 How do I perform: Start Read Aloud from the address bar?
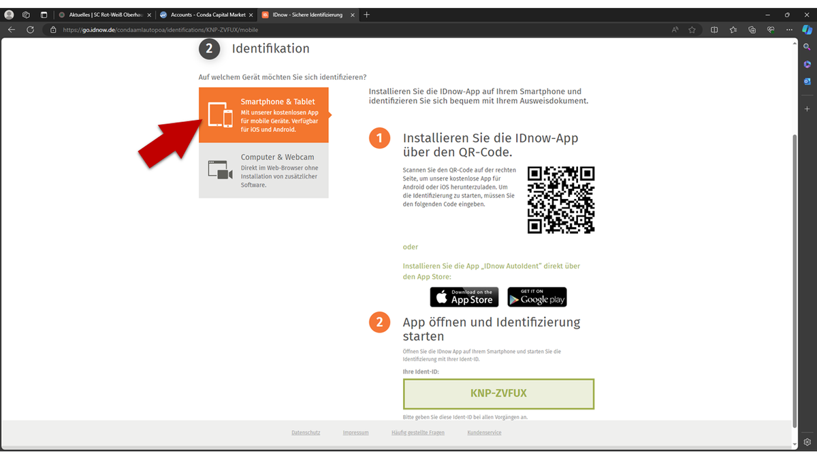675,30
